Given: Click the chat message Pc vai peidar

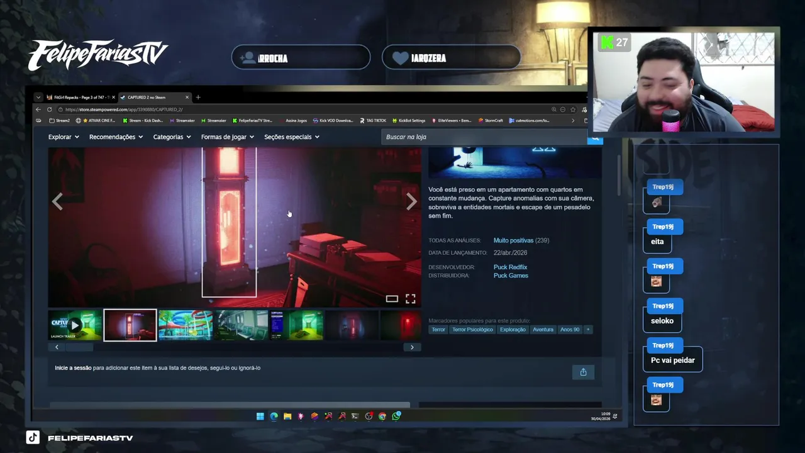Looking at the screenshot, I should 673,361.
